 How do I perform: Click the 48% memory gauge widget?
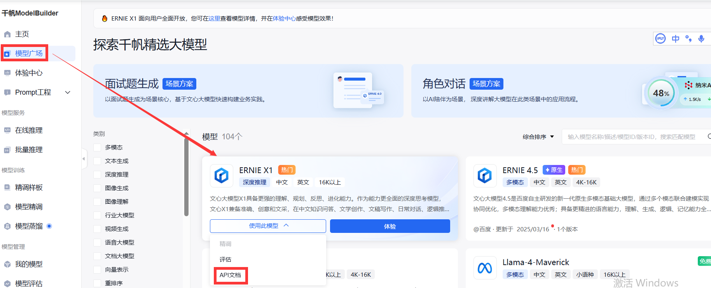[661, 93]
